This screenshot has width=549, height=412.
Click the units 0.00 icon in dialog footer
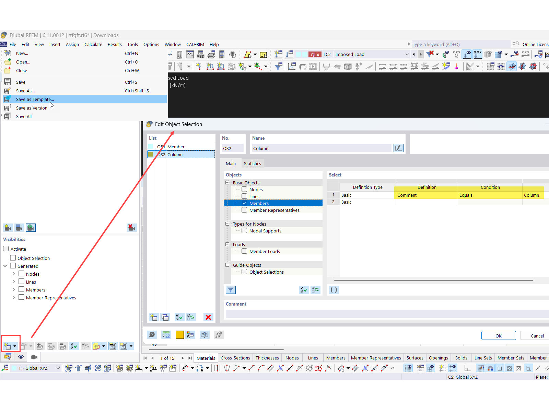[x=166, y=335]
